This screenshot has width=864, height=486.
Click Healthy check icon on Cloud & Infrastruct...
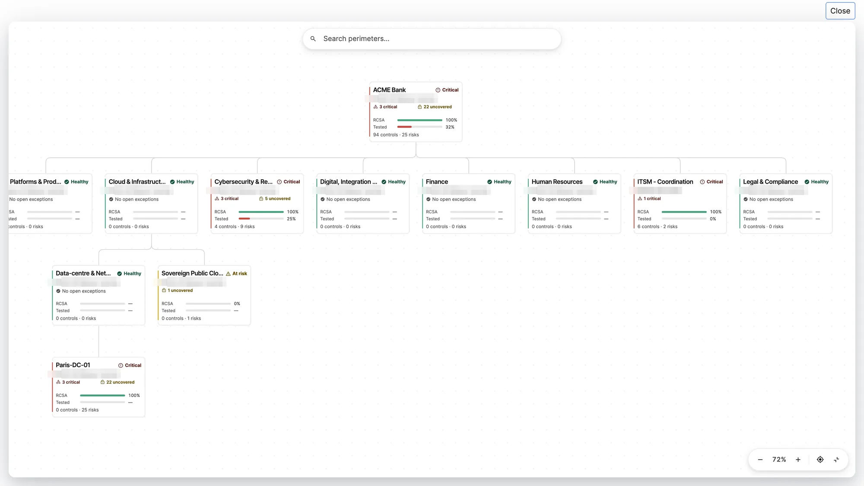pos(172,182)
